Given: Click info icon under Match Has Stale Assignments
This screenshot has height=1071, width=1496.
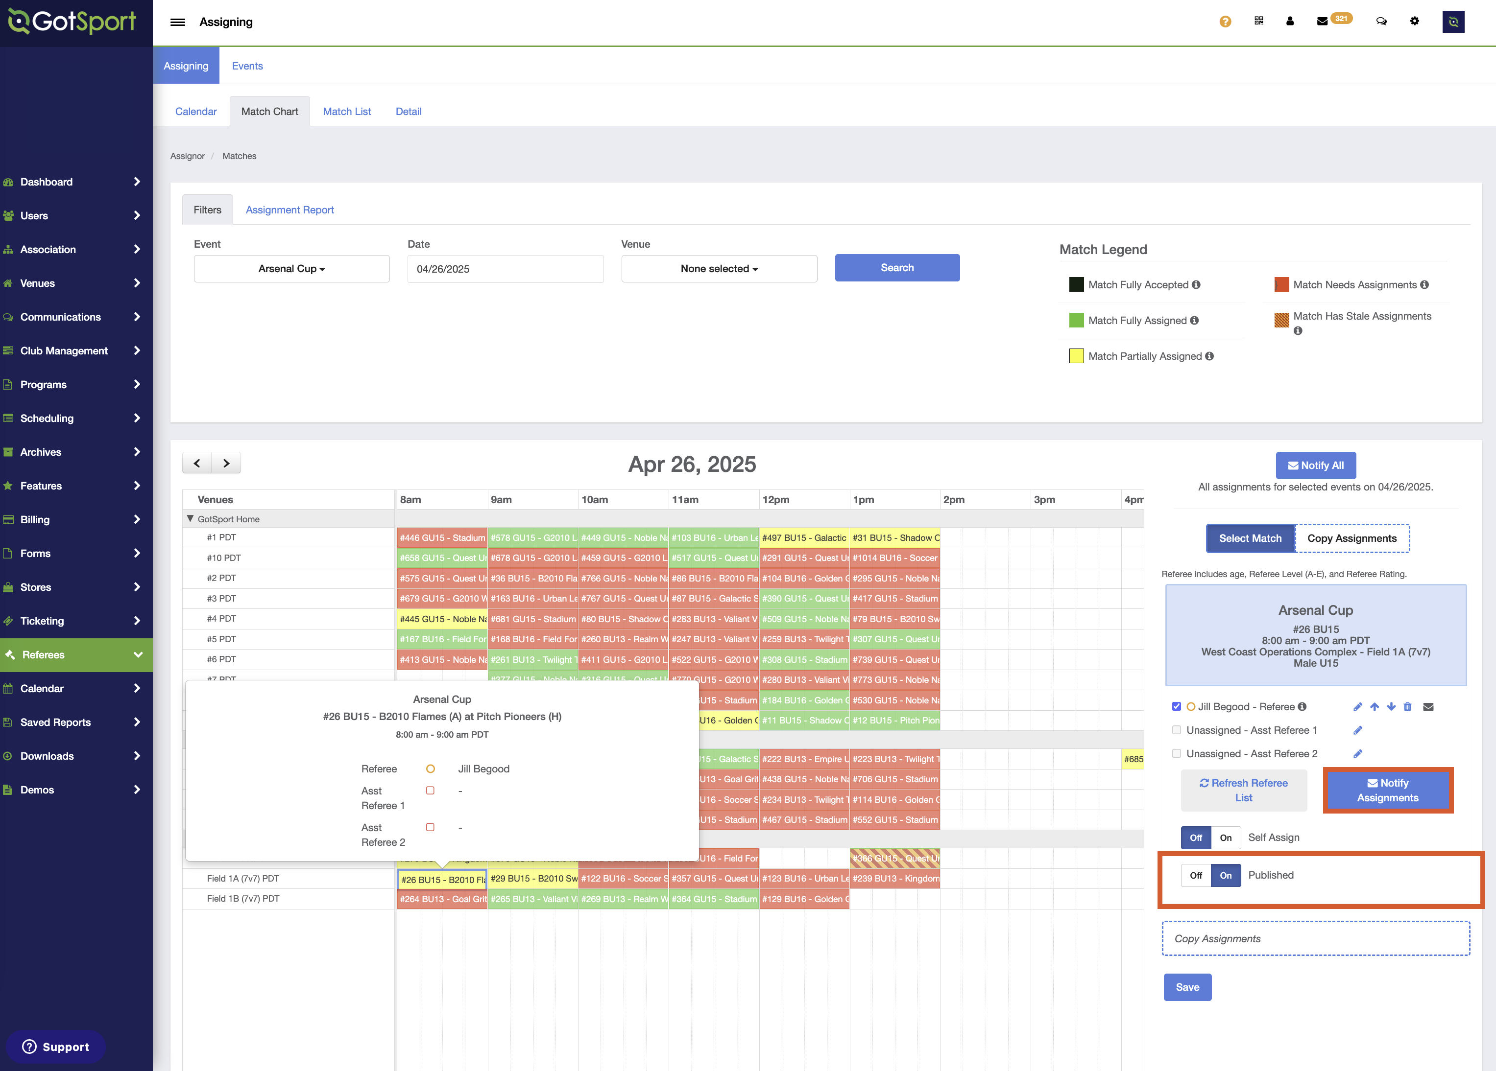Looking at the screenshot, I should coord(1298,331).
